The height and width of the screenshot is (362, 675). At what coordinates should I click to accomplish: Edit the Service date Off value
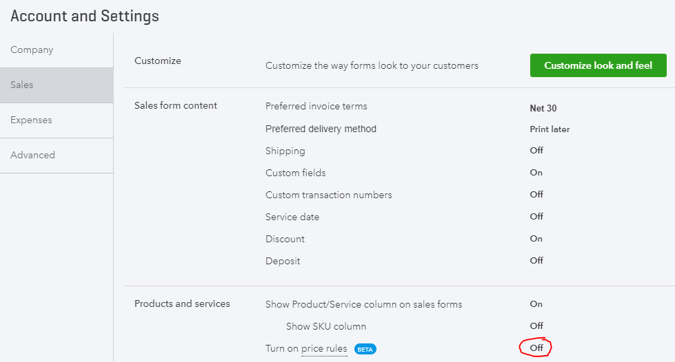click(x=536, y=216)
